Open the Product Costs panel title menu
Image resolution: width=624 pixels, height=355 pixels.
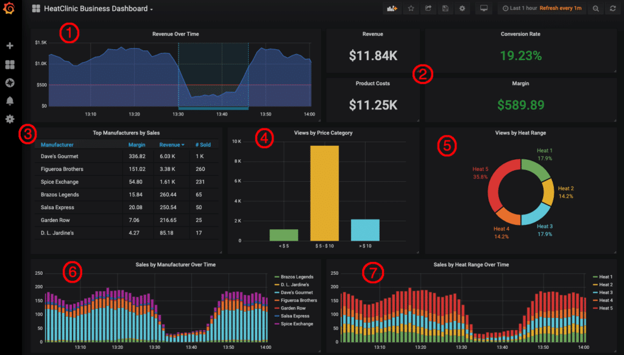coord(372,83)
